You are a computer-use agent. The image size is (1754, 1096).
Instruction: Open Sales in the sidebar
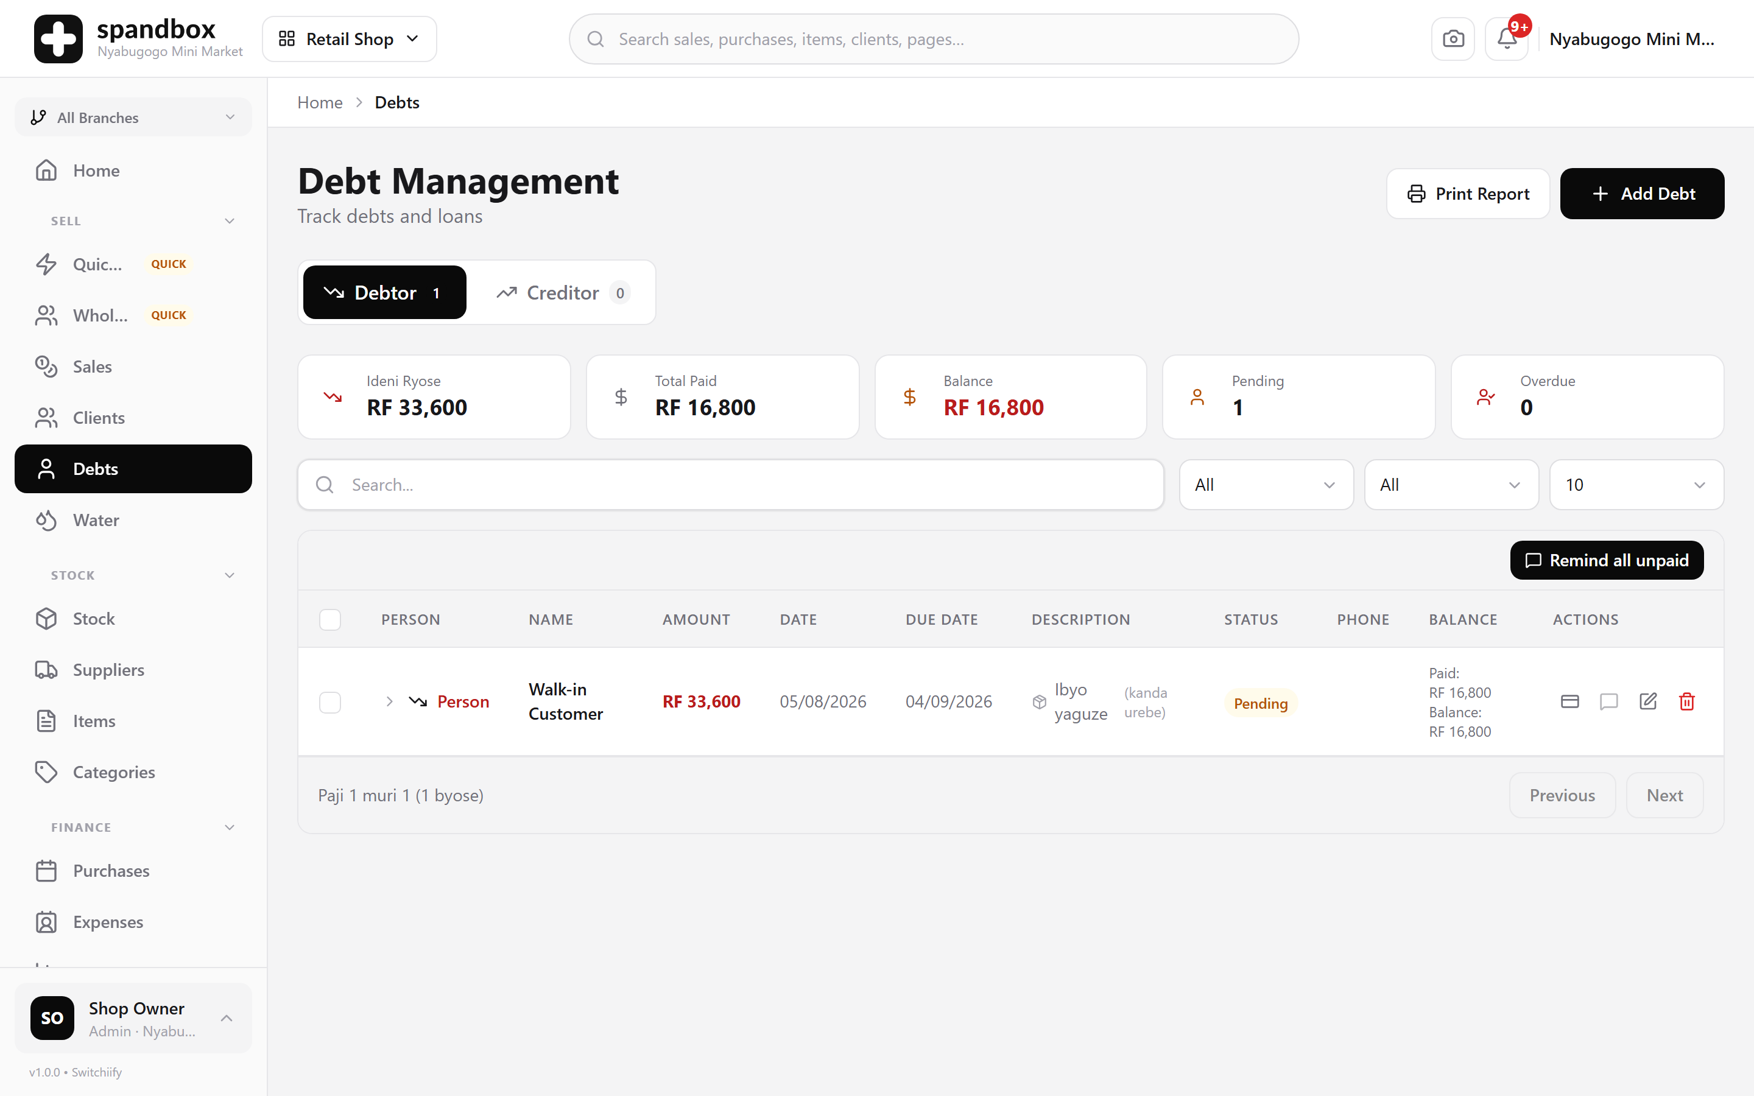133,367
